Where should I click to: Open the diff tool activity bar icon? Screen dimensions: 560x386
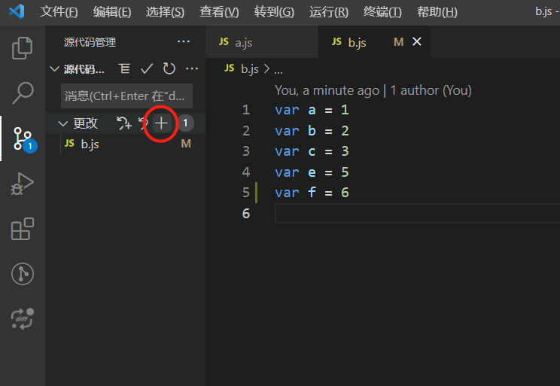pos(22,319)
